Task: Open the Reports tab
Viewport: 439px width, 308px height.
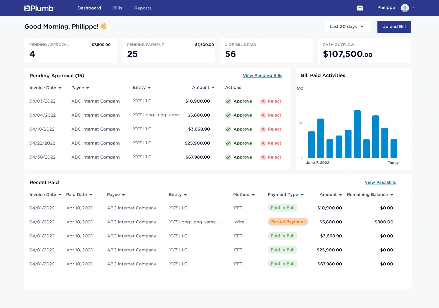Action: (x=143, y=8)
